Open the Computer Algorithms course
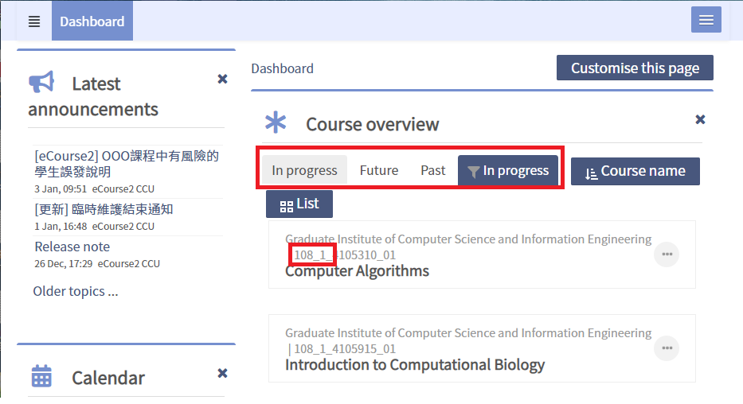Image resolution: width=743 pixels, height=404 pixels. [x=357, y=271]
